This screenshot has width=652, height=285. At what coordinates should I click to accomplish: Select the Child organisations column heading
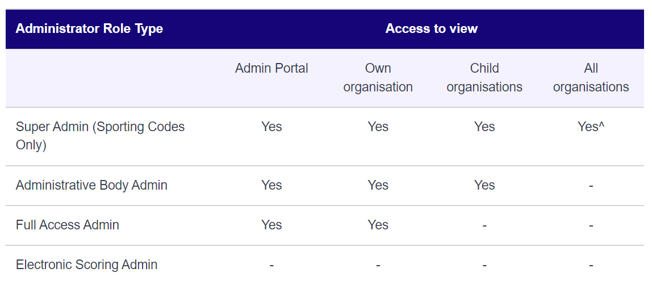(484, 78)
